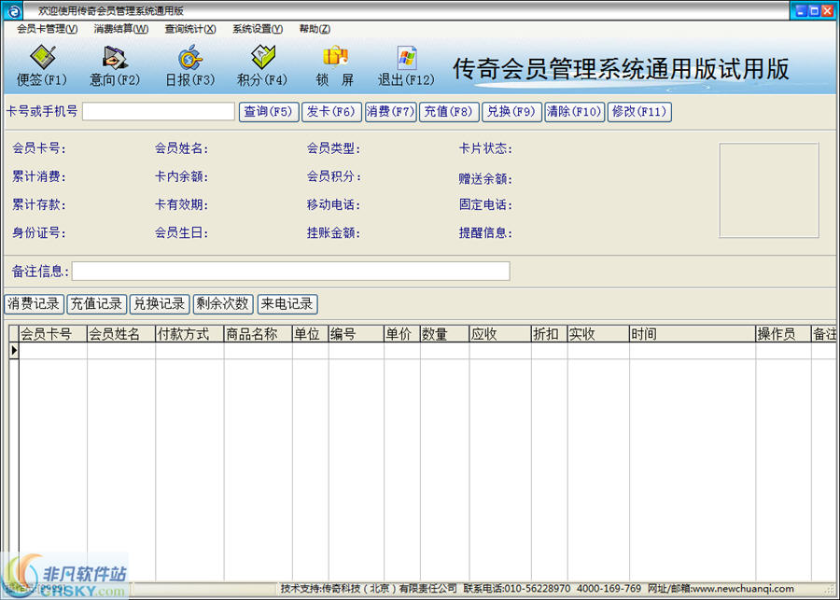Screen dimensions: 840x600
Task: Click the 固定电话: label
Action: pyautogui.click(x=485, y=204)
